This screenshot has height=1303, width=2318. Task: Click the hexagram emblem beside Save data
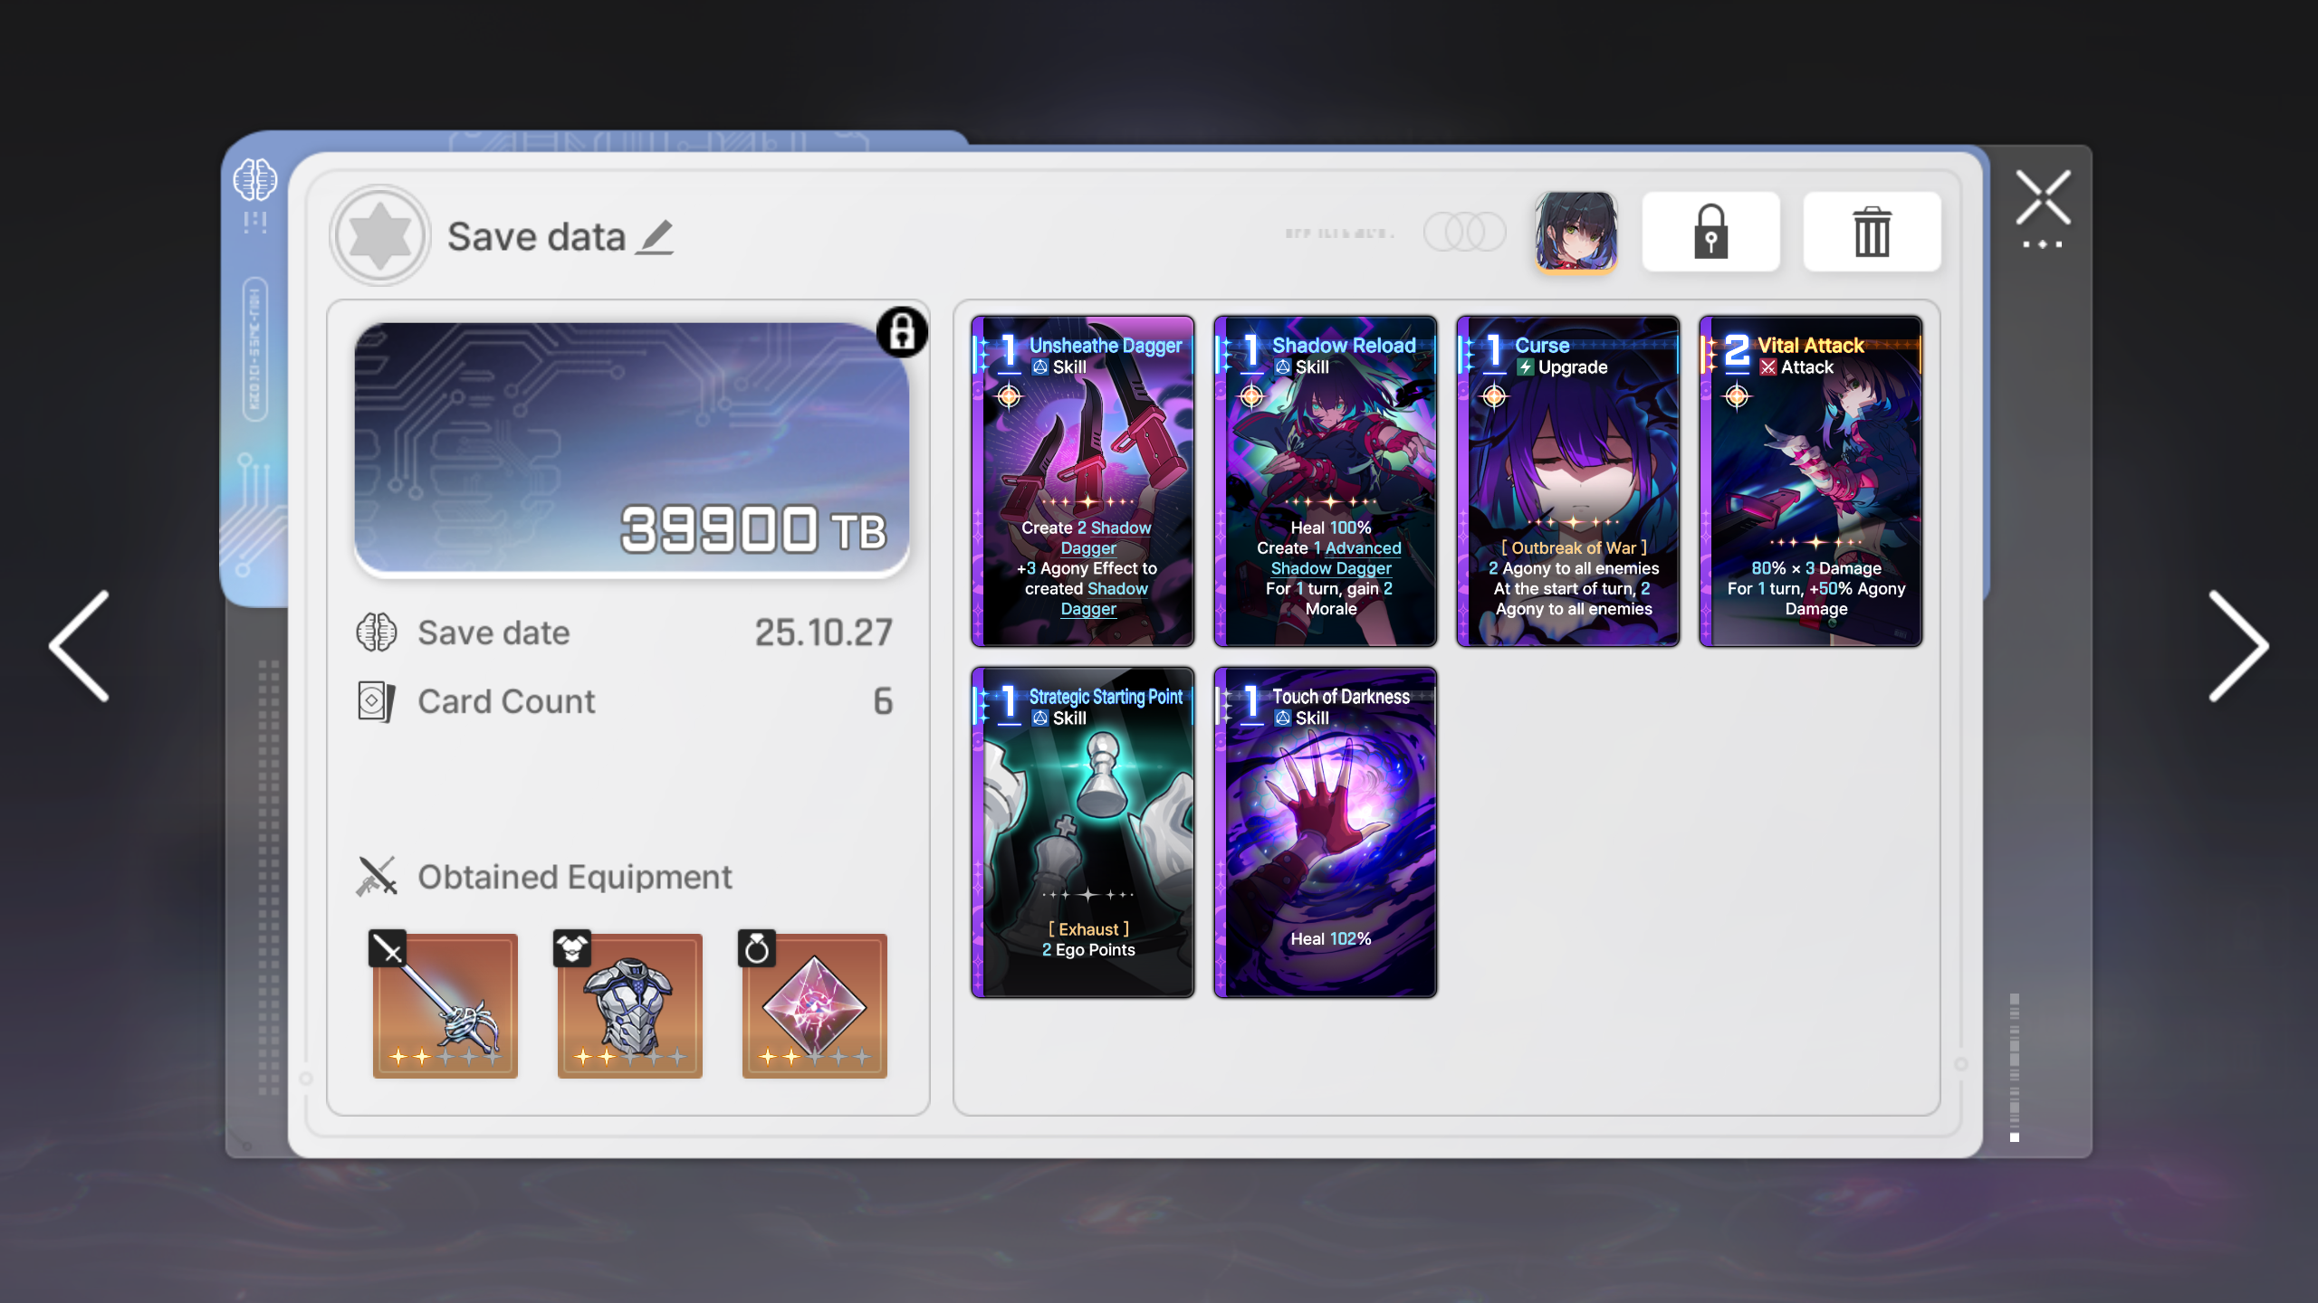380,235
